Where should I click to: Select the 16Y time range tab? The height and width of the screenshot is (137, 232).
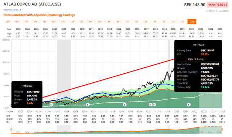[x=45, y=22]
